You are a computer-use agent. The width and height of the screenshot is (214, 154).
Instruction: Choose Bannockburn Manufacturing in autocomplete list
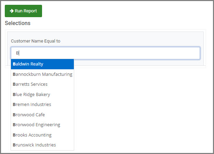click(x=42, y=74)
